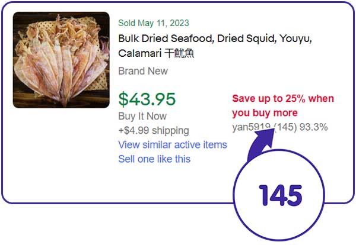Click the Calamari 干魷魚 title line
Screen dimensions: 356x245
[x=156, y=54]
